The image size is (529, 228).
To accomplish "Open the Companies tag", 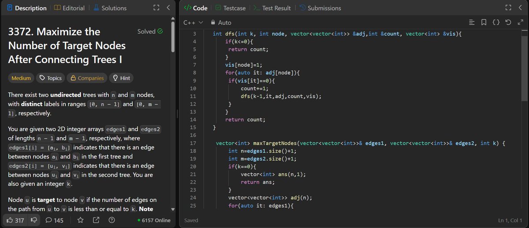I will pyautogui.click(x=87, y=78).
